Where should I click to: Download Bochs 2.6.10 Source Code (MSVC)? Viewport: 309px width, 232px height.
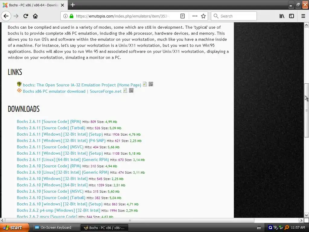(x=50, y=191)
